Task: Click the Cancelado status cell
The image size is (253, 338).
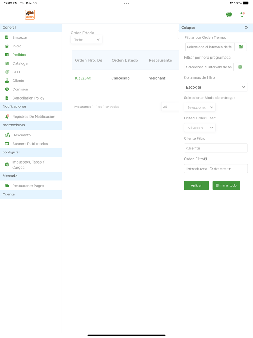Action: pos(120,78)
